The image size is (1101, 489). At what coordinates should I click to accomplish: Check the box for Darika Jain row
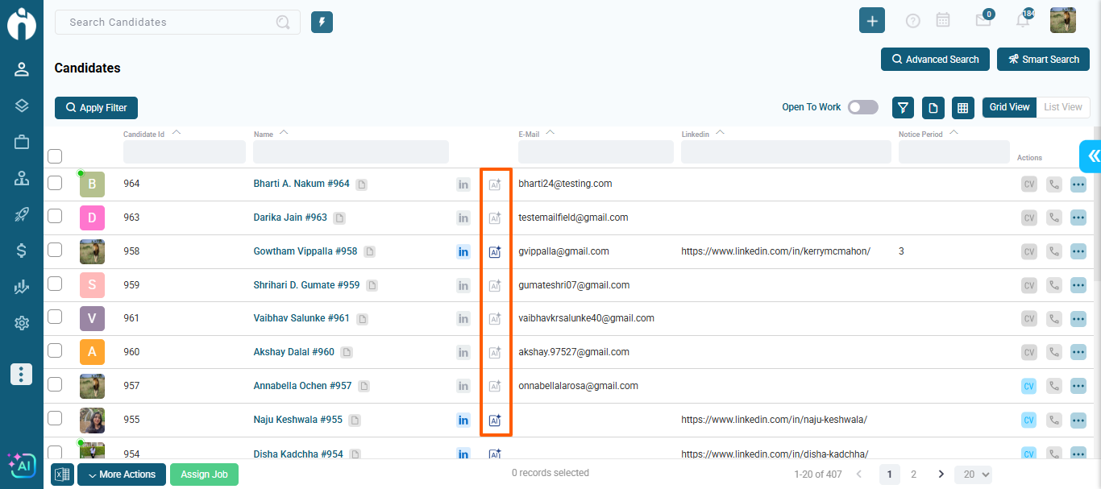pos(55,217)
